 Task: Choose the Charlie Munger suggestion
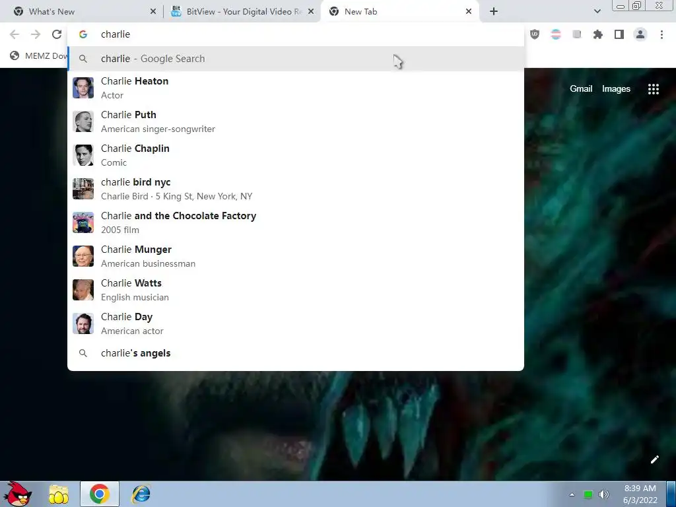pyautogui.click(x=296, y=256)
